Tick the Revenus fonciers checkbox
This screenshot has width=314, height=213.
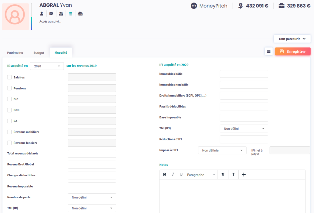coord(10,143)
